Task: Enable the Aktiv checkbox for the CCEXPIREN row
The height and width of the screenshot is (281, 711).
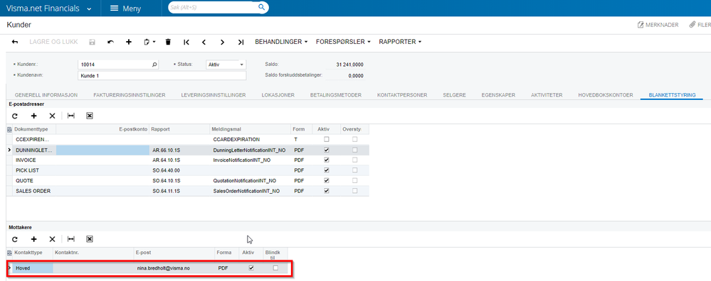Action: tap(327, 140)
